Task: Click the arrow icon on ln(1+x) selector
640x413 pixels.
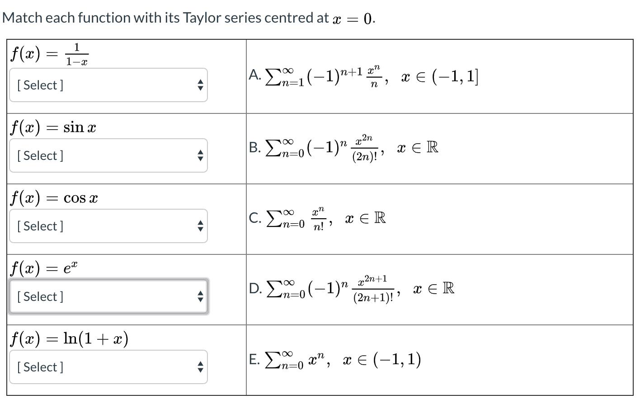Action: 201,366
